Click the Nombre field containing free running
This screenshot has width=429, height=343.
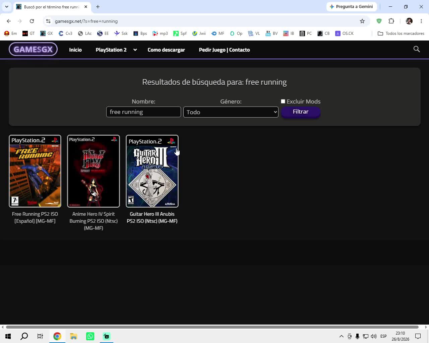tap(143, 112)
